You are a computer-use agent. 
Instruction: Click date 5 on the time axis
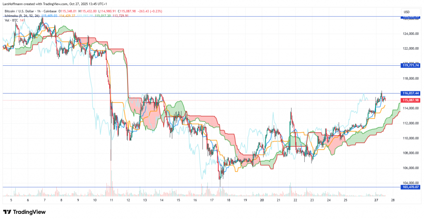[x=11, y=199]
